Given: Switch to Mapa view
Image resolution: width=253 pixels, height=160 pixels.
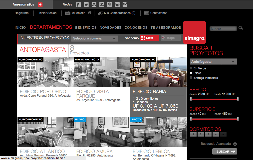Looking at the screenshot, I should coord(171,38).
